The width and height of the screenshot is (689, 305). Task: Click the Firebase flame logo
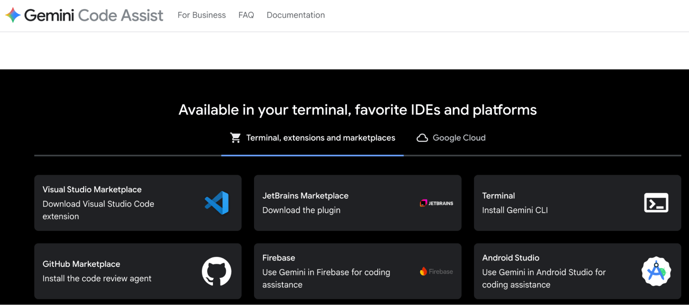click(x=423, y=272)
